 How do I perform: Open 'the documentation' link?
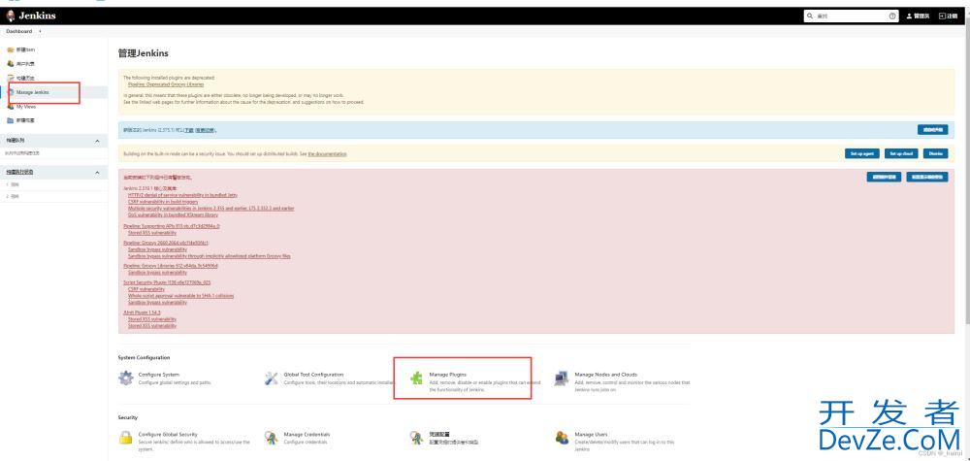(327, 153)
